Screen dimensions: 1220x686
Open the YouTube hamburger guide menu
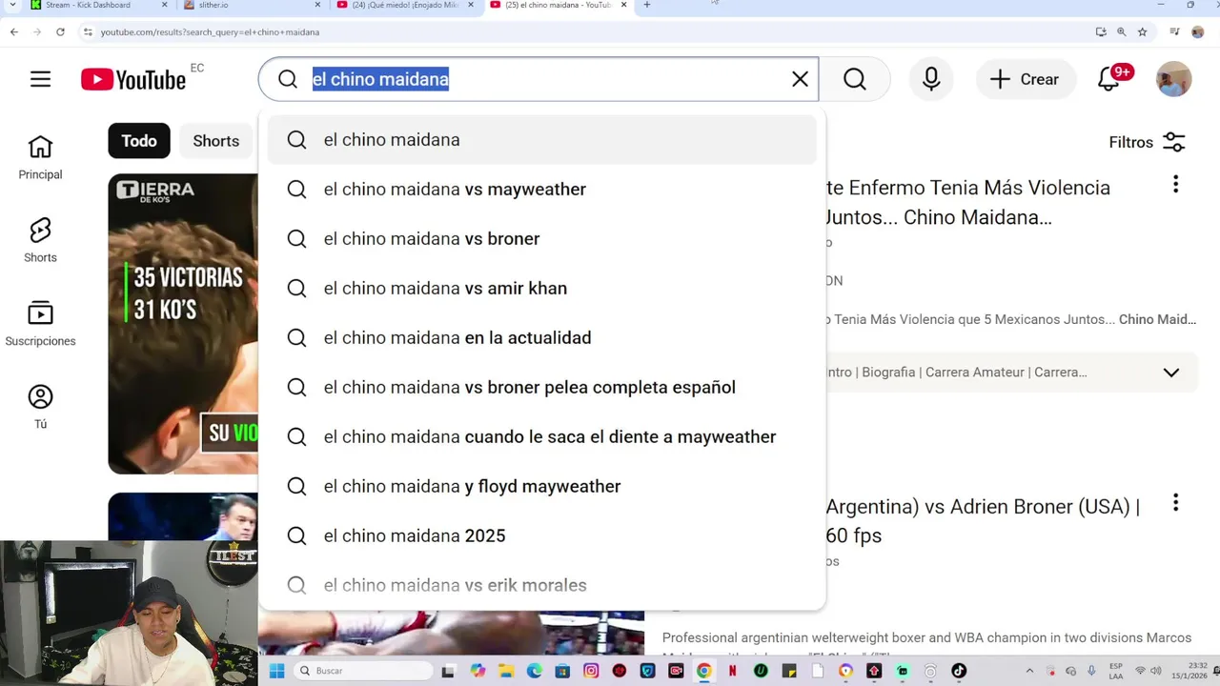40,79
